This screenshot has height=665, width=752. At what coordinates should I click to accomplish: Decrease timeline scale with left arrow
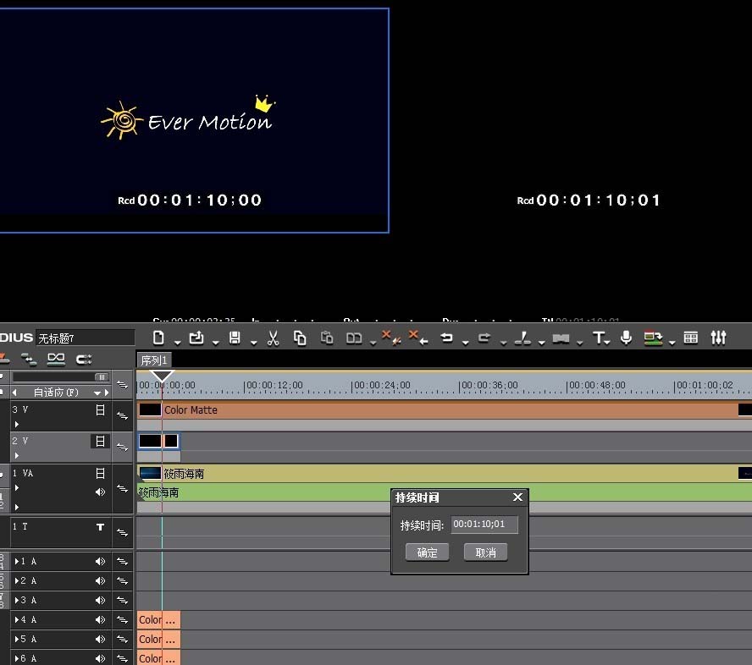click(14, 393)
